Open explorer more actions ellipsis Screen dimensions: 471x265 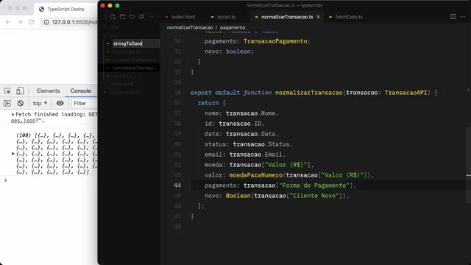pos(151,17)
